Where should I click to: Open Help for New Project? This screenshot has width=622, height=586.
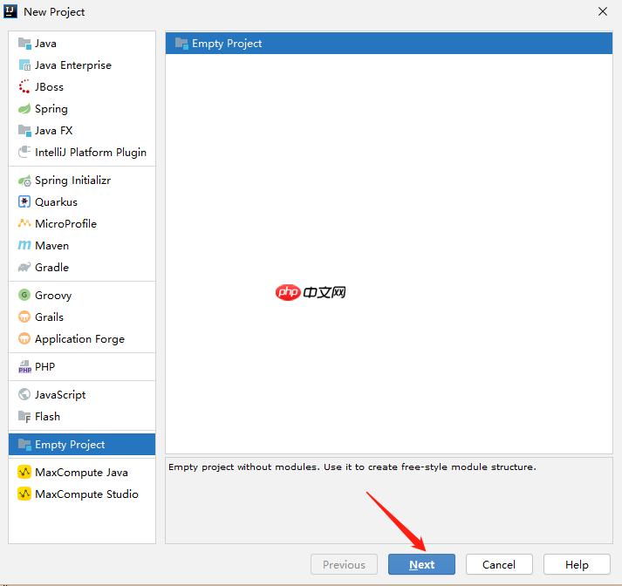click(577, 564)
